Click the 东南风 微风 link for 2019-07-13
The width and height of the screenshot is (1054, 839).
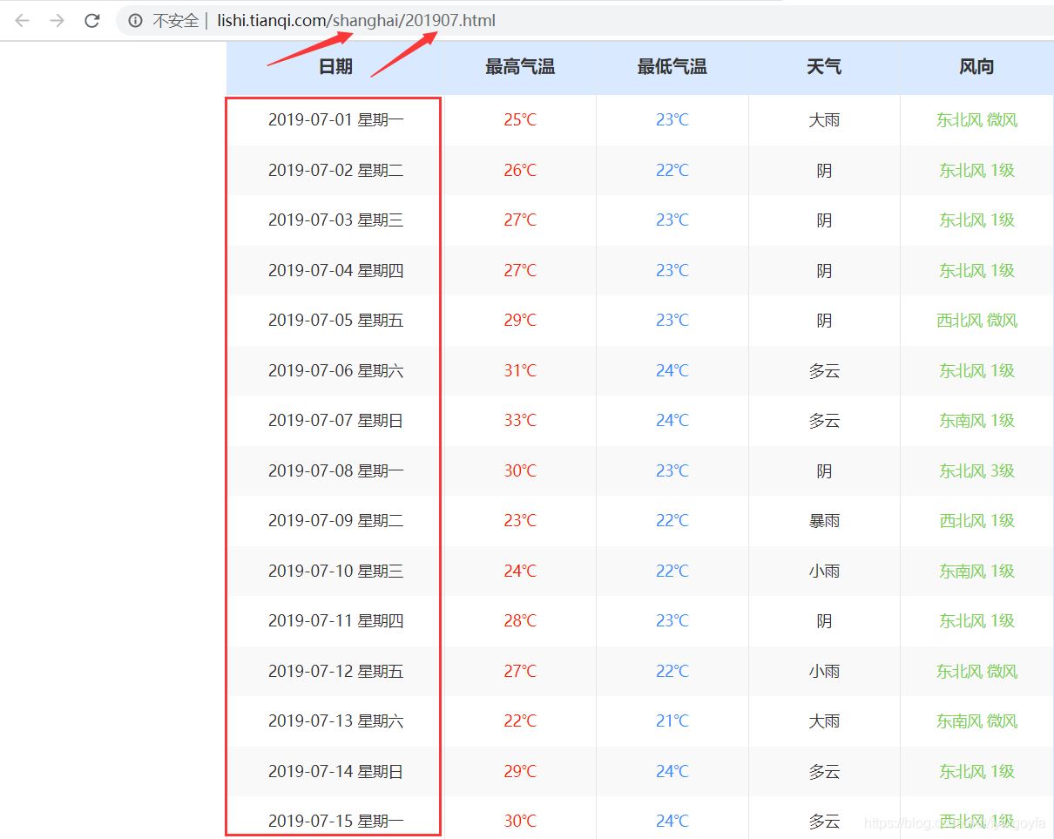pos(976,721)
